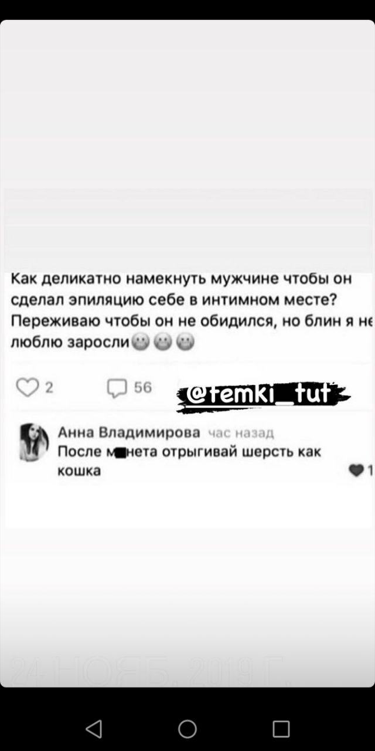Click the first emoji after the word заросли
375x751 pixels.
pyautogui.click(x=141, y=341)
